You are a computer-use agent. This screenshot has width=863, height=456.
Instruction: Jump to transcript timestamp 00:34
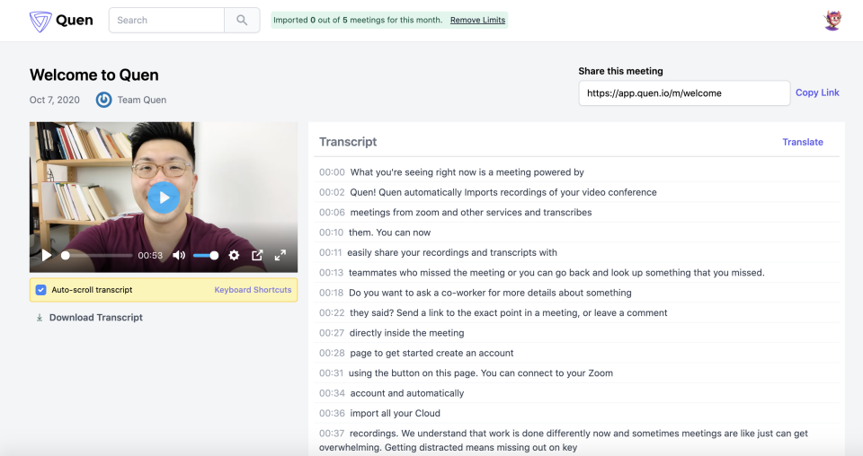pos(332,393)
